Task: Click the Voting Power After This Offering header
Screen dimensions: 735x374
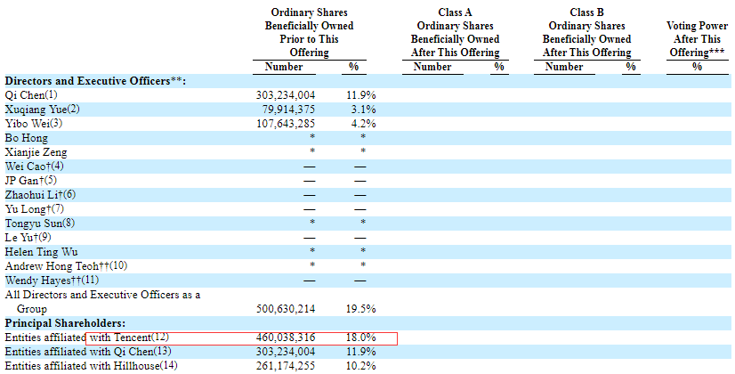Action: [696, 39]
